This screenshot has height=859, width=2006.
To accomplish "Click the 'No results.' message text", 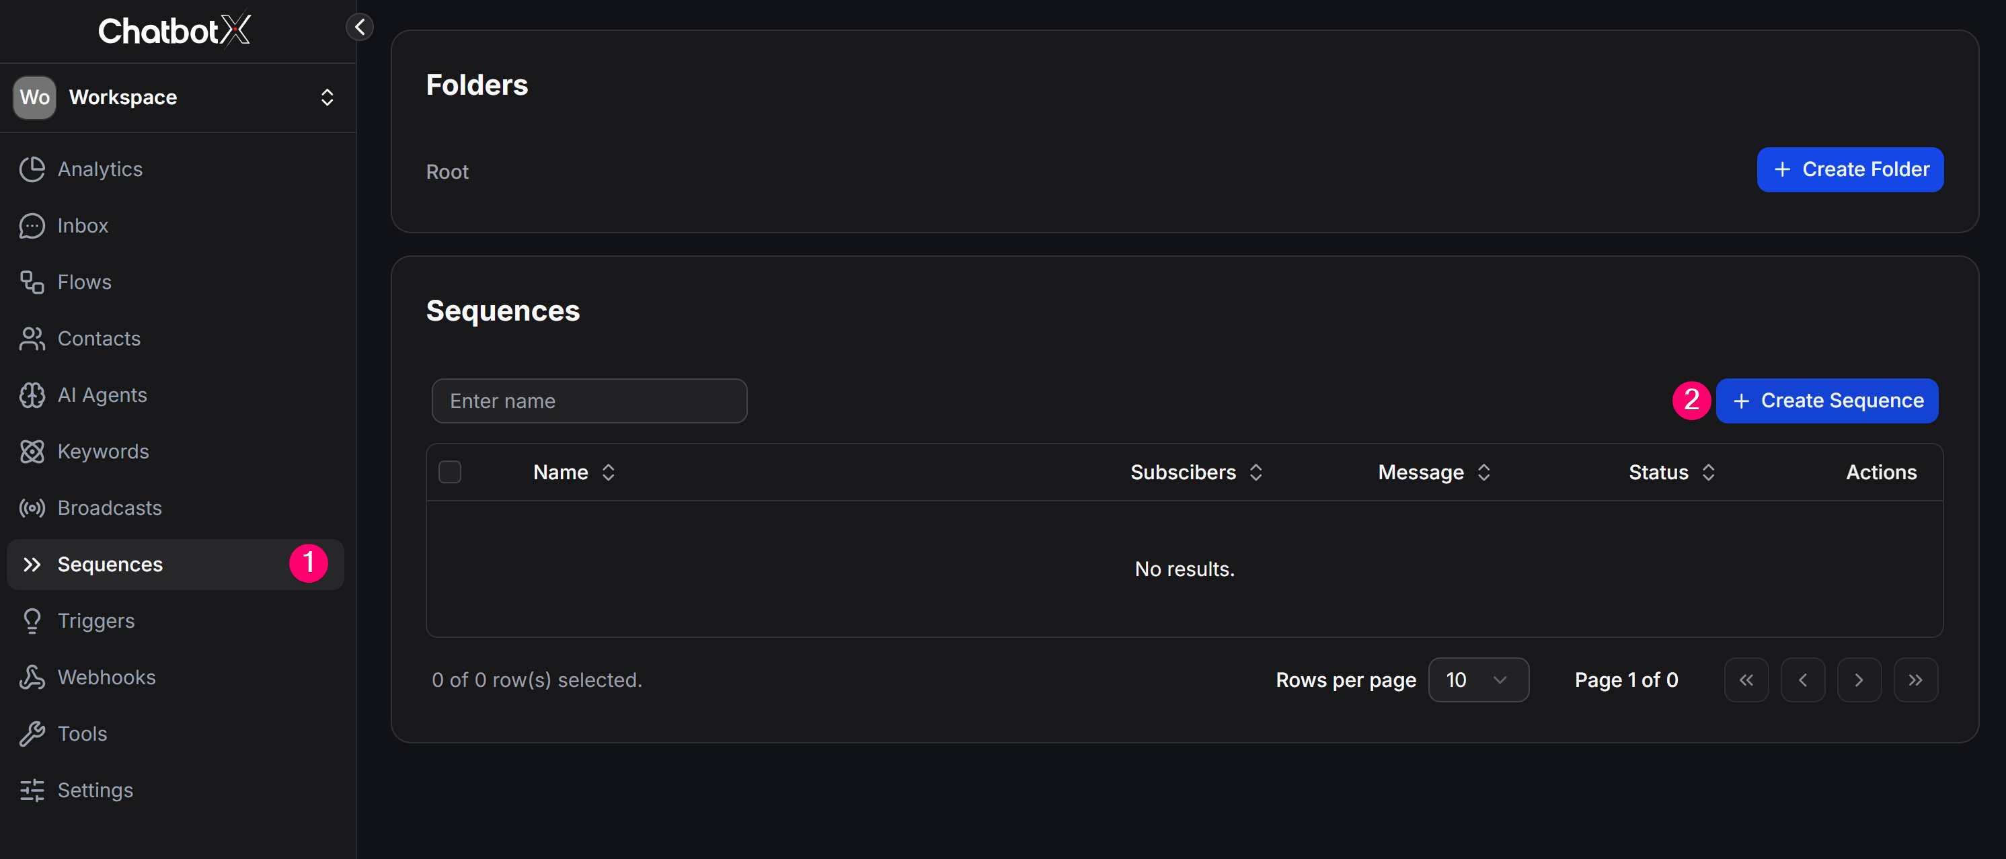I will (x=1184, y=569).
